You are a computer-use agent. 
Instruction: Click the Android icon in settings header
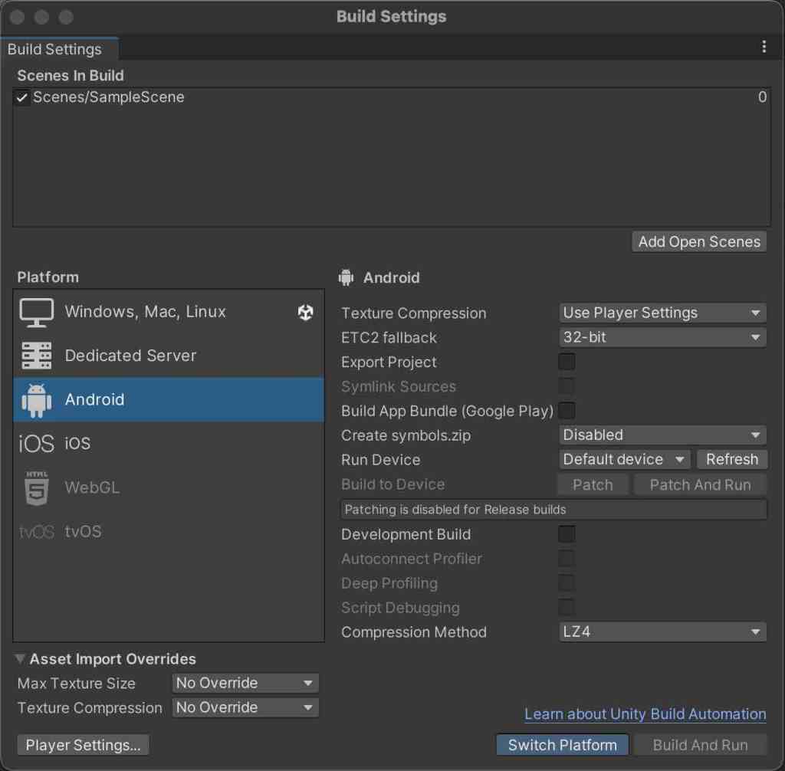coord(346,277)
